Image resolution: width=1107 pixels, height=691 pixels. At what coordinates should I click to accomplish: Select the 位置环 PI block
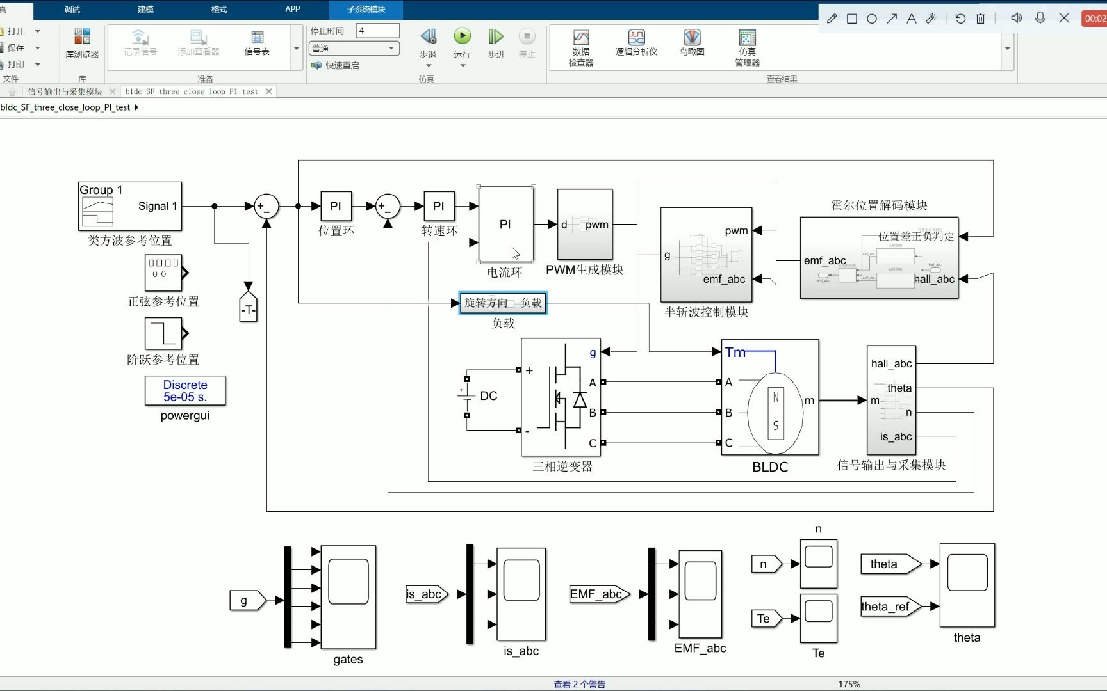tap(336, 206)
